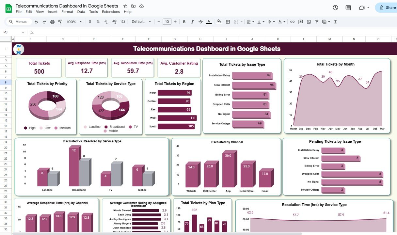Toggle bold formatting
This screenshot has height=235, width=397.
tap(184, 22)
